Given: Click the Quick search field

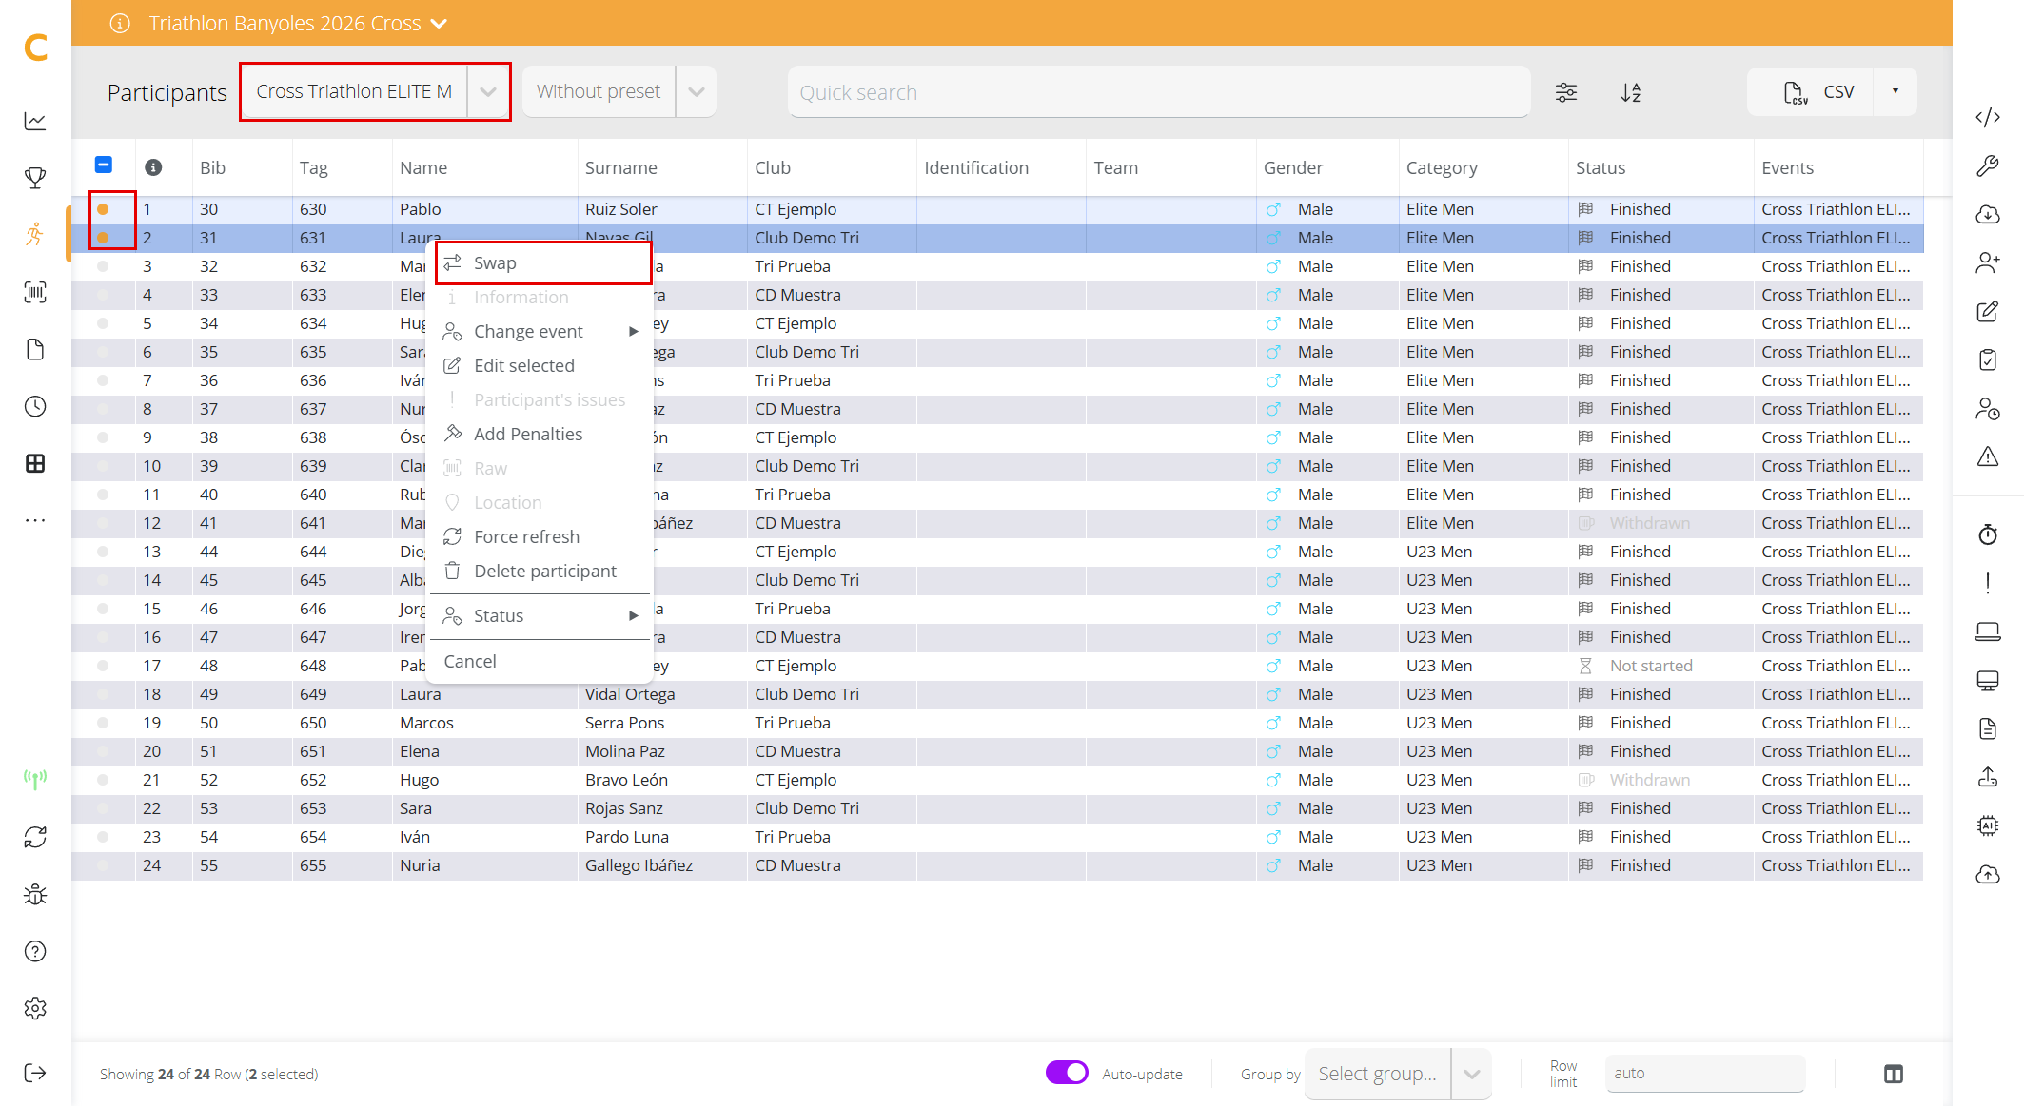Looking at the screenshot, I should pyautogui.click(x=1159, y=92).
